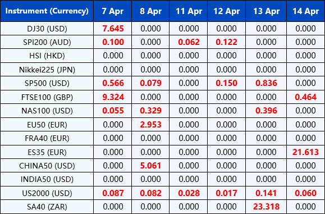The width and height of the screenshot is (325, 214).
Task: Select the 7 Apr column header
Action: pos(113,11)
